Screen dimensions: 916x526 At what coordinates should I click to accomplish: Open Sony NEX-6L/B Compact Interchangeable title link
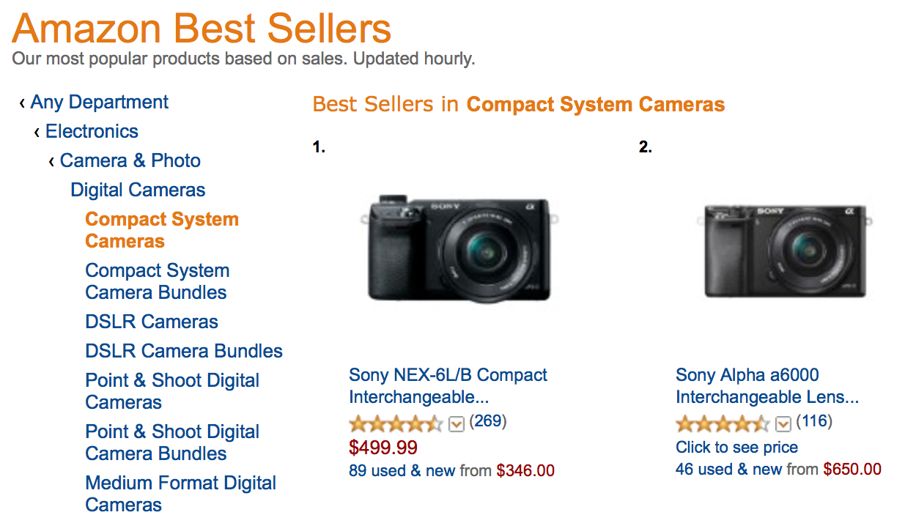(448, 386)
